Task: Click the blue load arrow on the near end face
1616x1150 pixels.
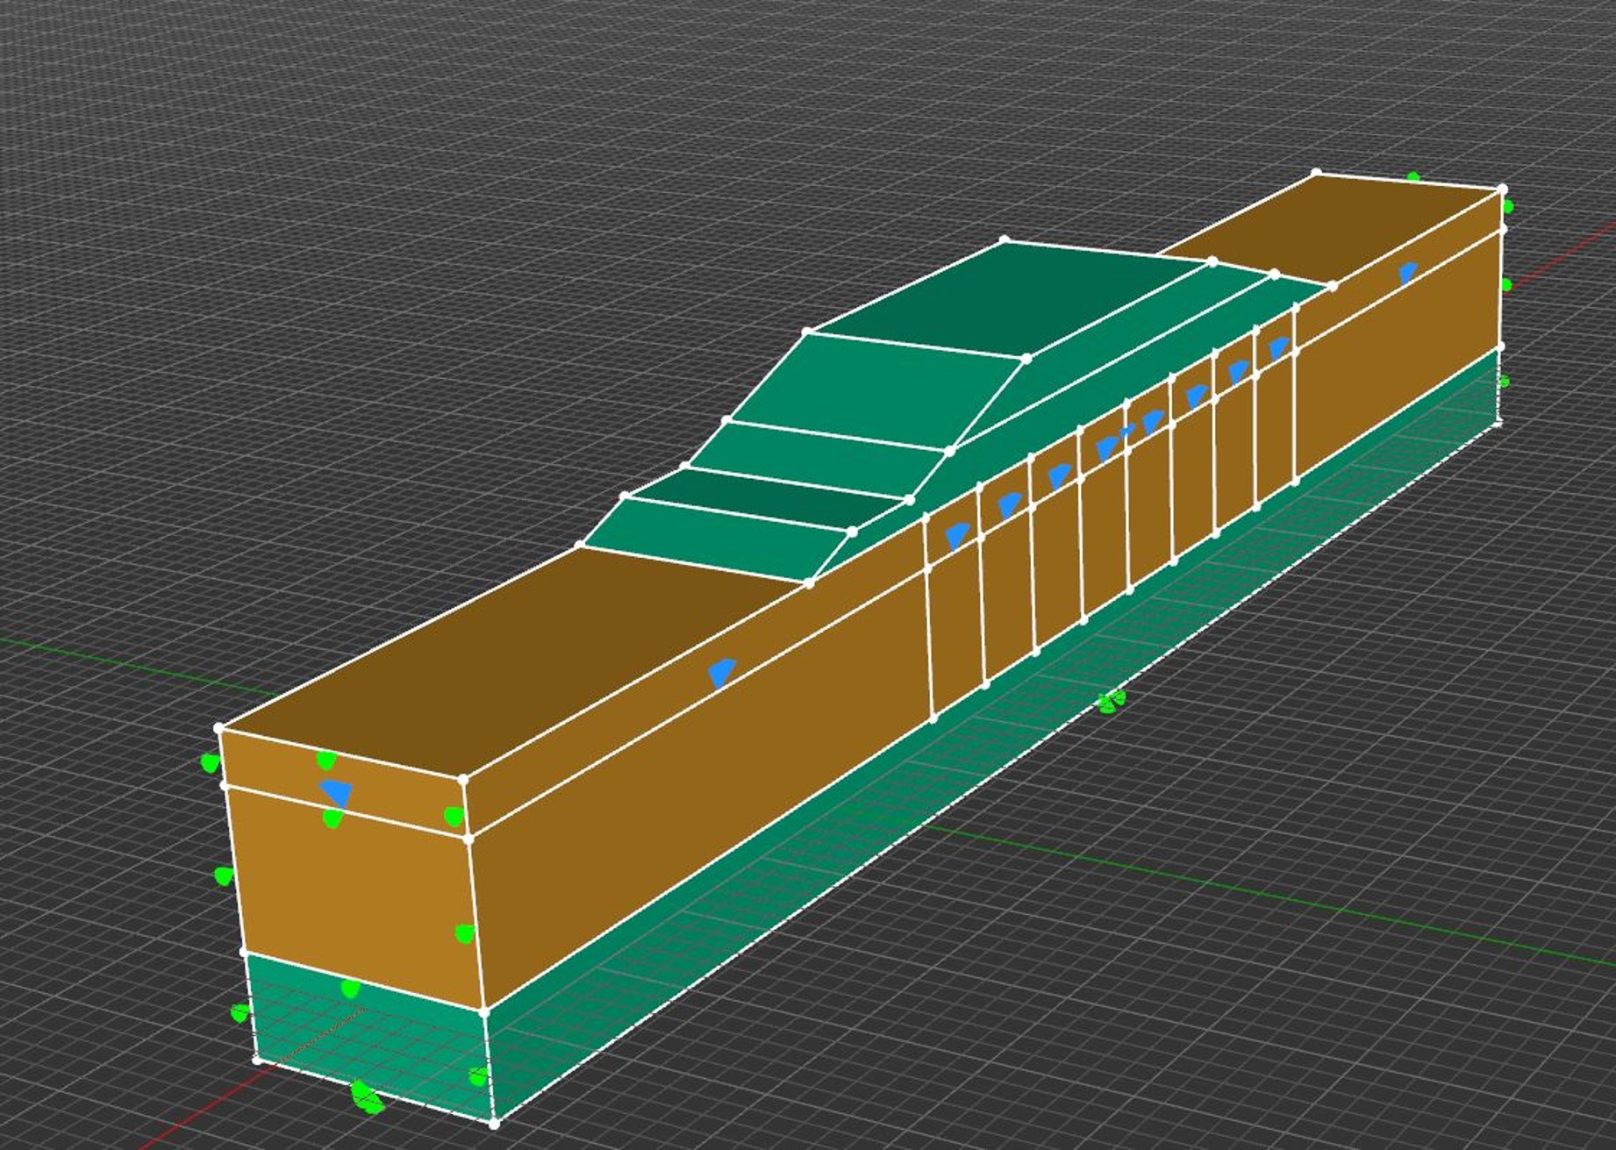Action: pyautogui.click(x=336, y=792)
